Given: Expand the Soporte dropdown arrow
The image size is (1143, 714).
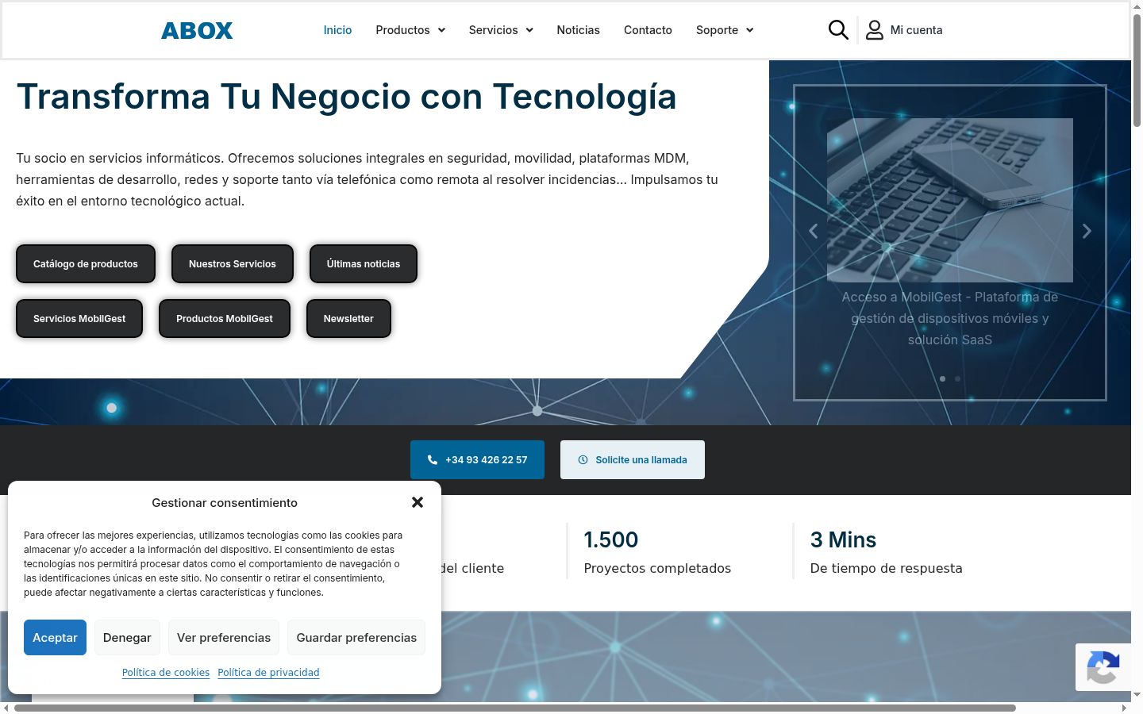Looking at the screenshot, I should pos(749,30).
